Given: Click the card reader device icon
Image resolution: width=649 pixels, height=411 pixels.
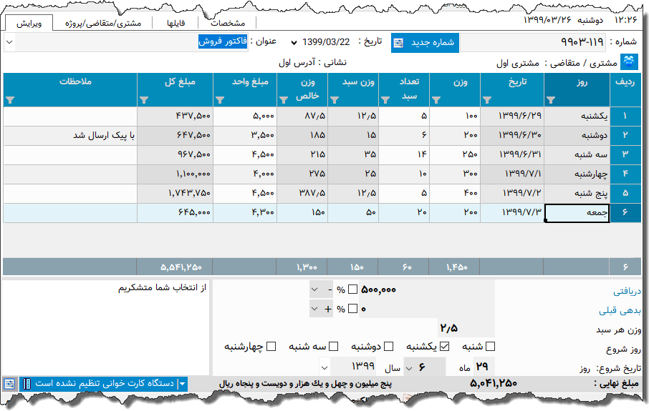Looking at the screenshot, I should pyautogui.click(x=27, y=384).
